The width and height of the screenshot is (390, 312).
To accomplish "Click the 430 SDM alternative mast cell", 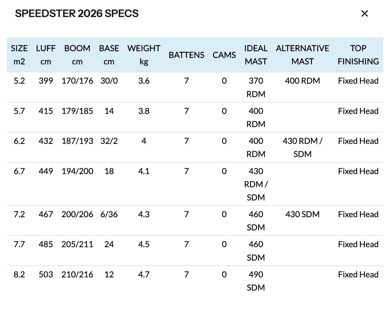I will tap(302, 214).
